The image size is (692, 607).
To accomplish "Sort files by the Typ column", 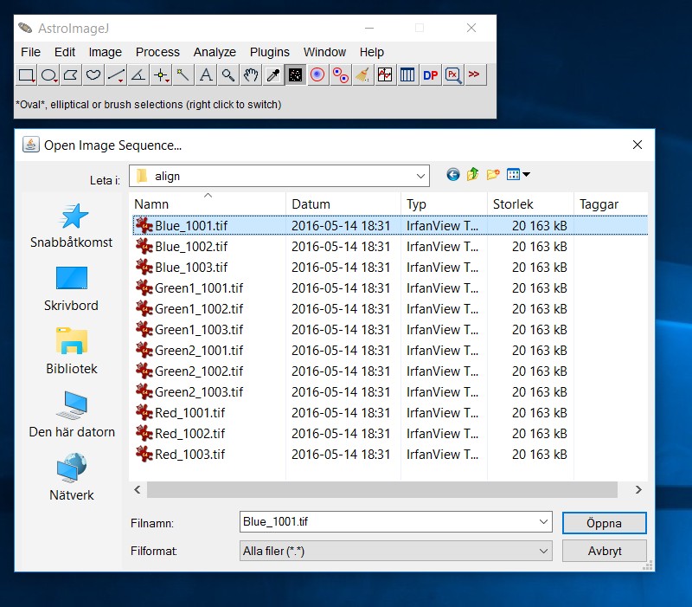I will pos(444,203).
